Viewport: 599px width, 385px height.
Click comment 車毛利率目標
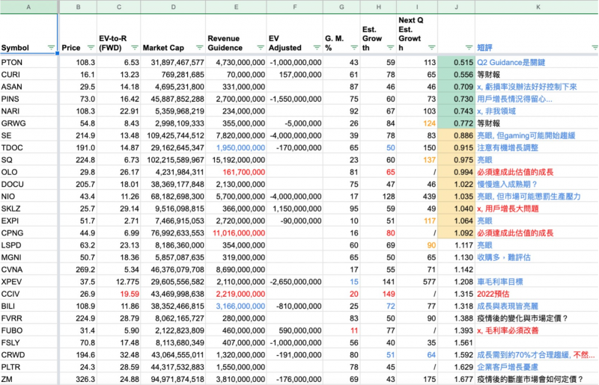pyautogui.click(x=500, y=282)
